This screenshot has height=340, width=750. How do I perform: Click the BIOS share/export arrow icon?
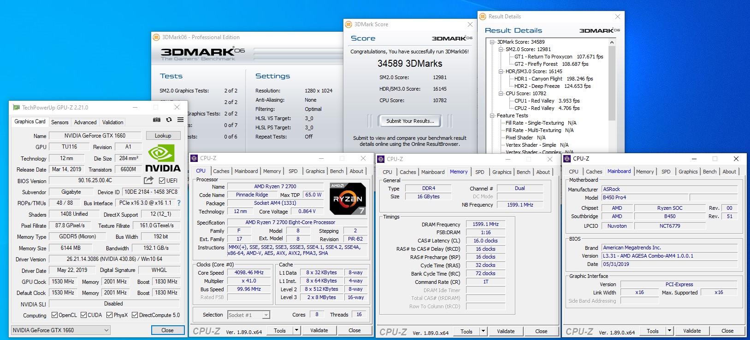coord(148,180)
